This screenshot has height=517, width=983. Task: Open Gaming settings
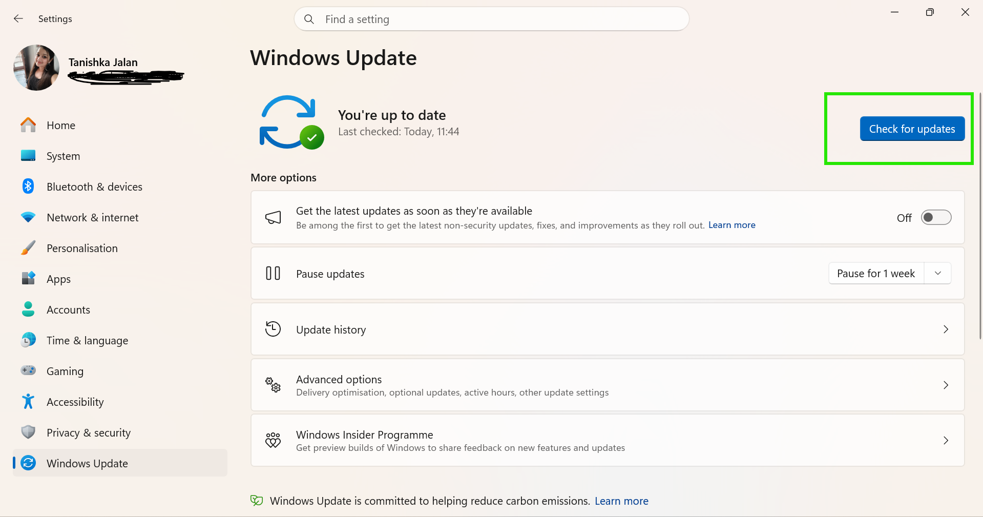click(x=120, y=371)
